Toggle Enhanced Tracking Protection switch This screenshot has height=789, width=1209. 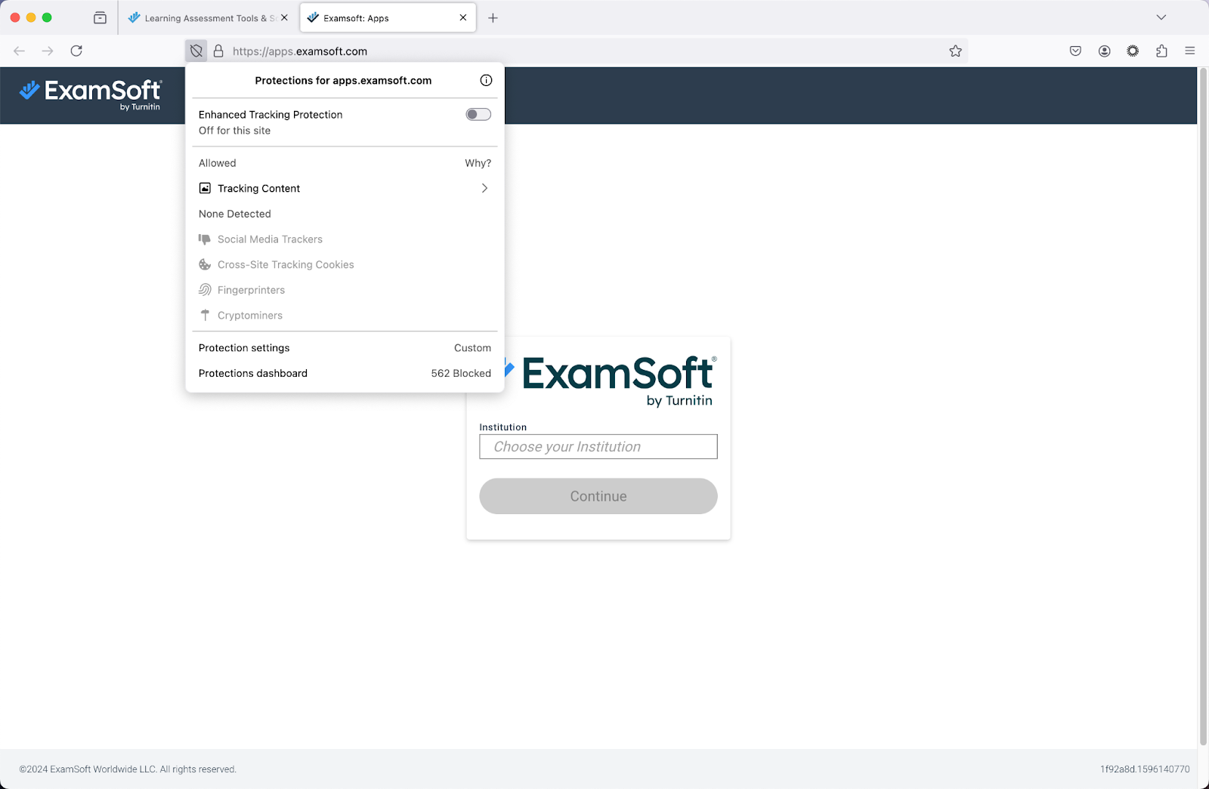(x=478, y=115)
